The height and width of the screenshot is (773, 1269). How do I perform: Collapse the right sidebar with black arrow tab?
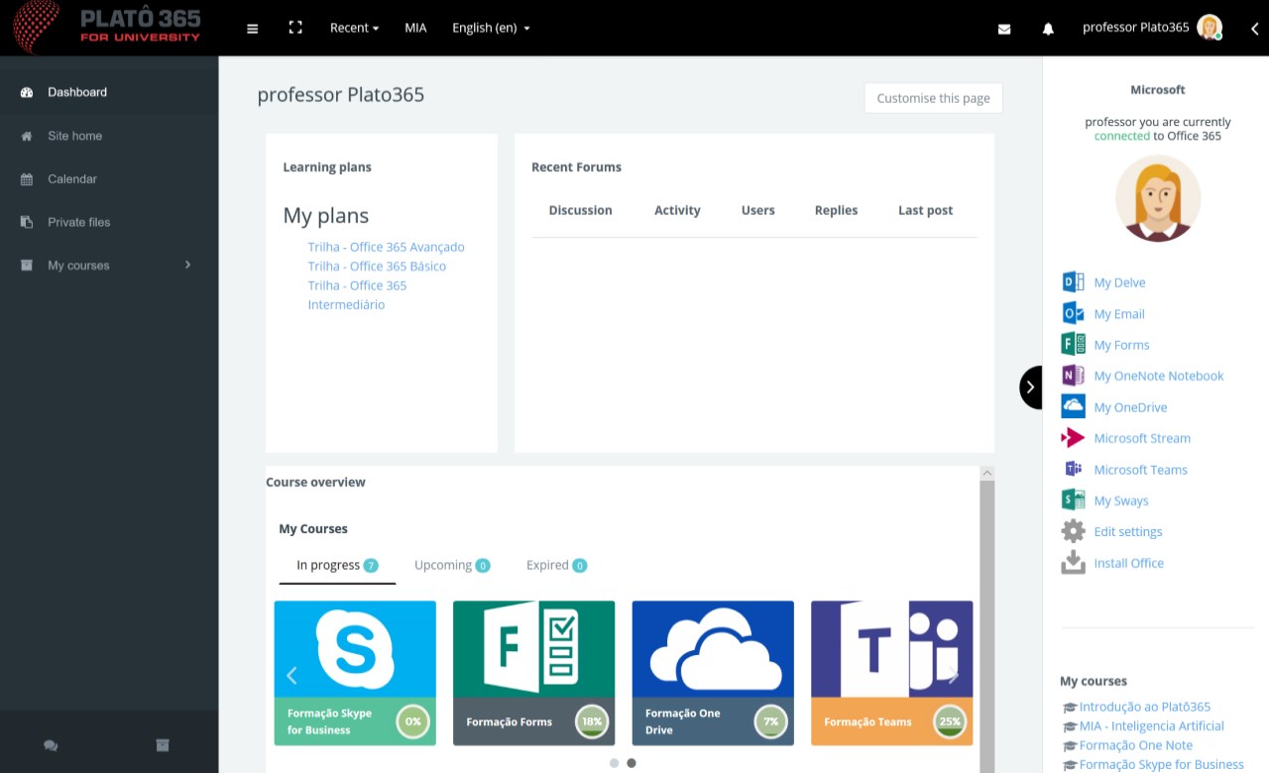[1031, 387]
